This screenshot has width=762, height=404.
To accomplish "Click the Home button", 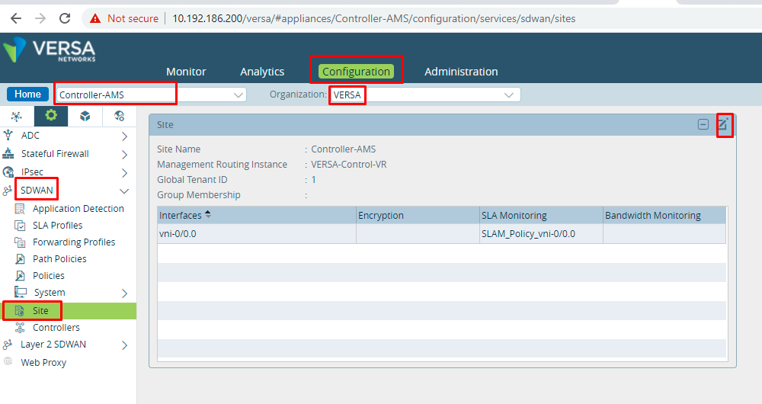I will [x=27, y=95].
